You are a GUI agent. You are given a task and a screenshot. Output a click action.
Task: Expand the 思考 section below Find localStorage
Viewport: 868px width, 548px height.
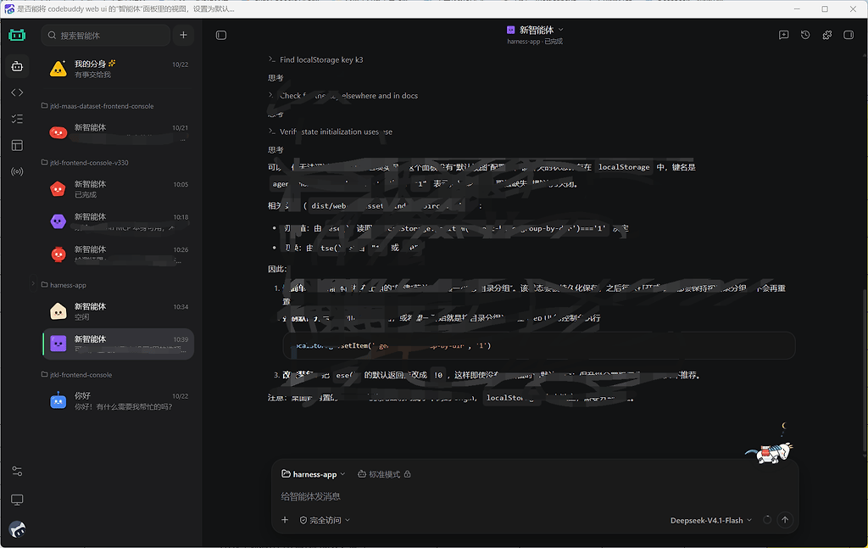275,77
